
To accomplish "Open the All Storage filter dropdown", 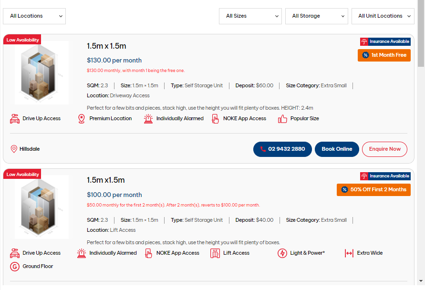I will tap(317, 16).
